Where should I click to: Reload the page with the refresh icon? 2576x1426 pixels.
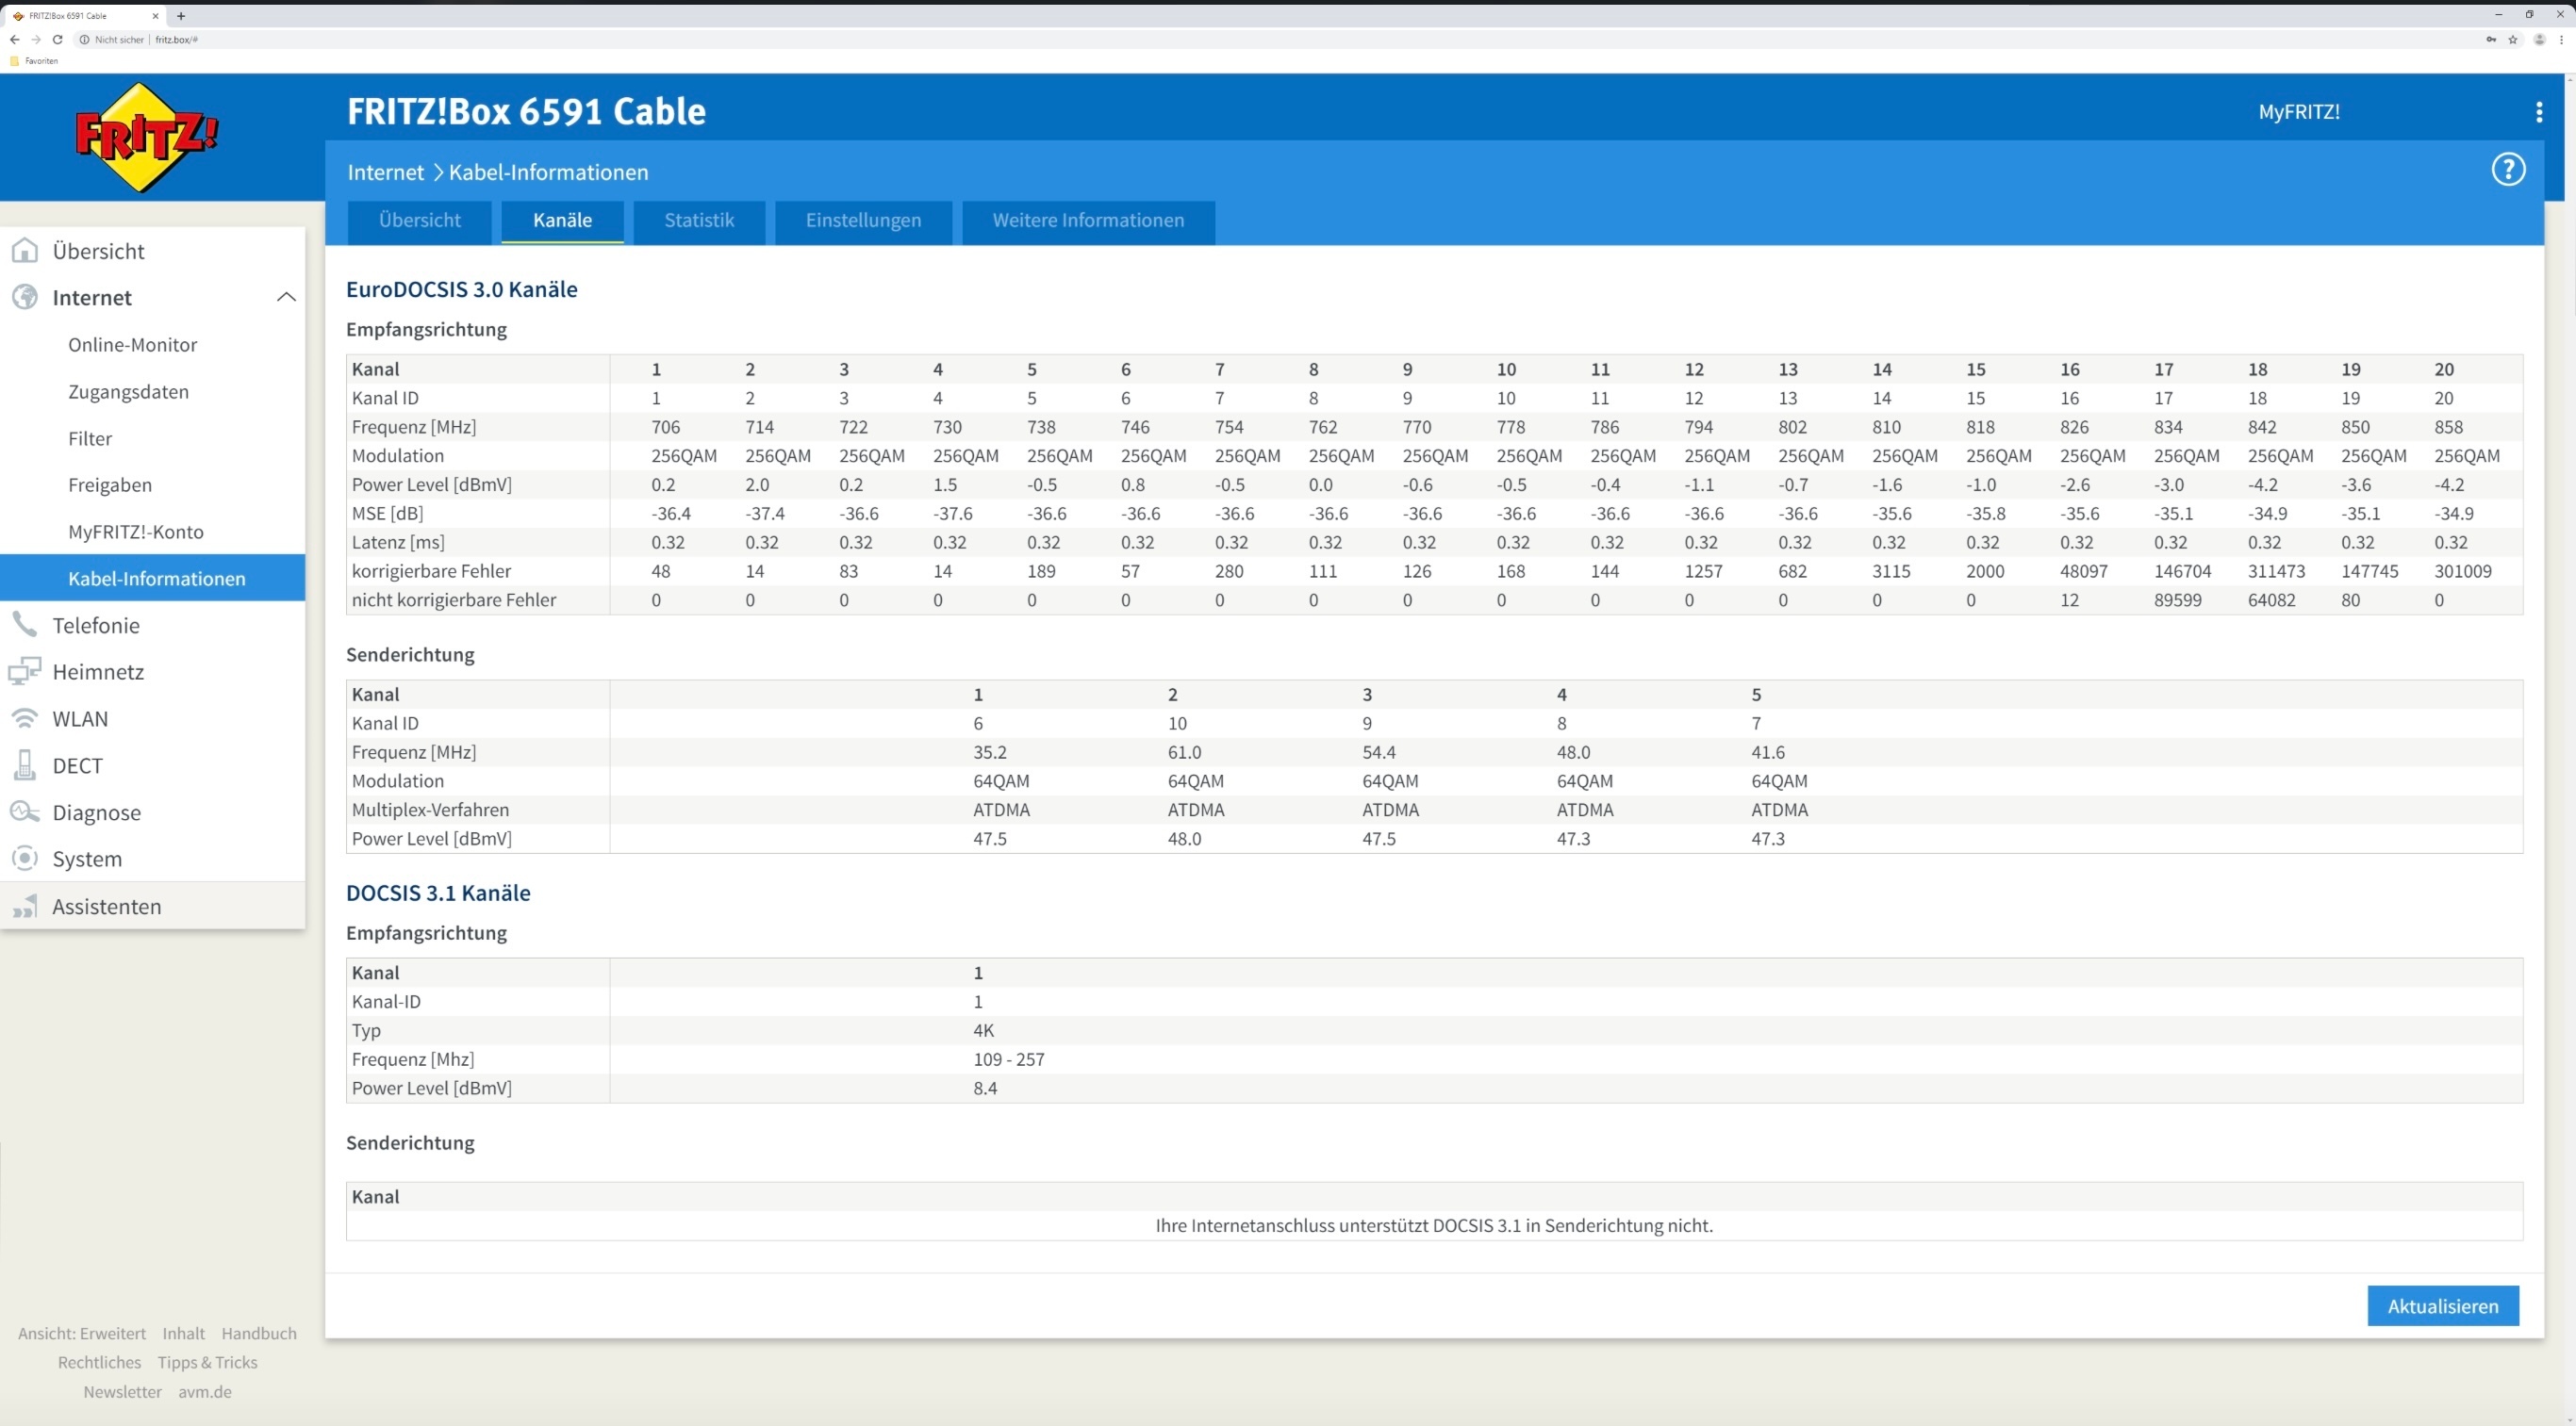tap(58, 40)
